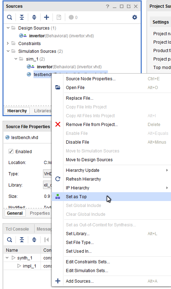Toggle the Enabled checkbox for testbench.vhd

click(x=11, y=151)
